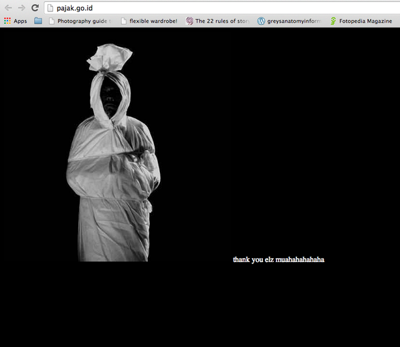Open the blue bookmarks folder
Screen dimensions: 400x347
pos(38,21)
